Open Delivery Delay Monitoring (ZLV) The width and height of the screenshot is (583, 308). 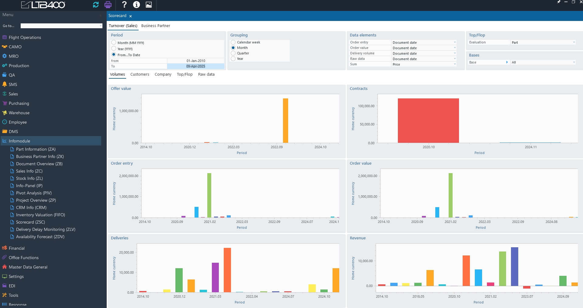[x=46, y=229]
